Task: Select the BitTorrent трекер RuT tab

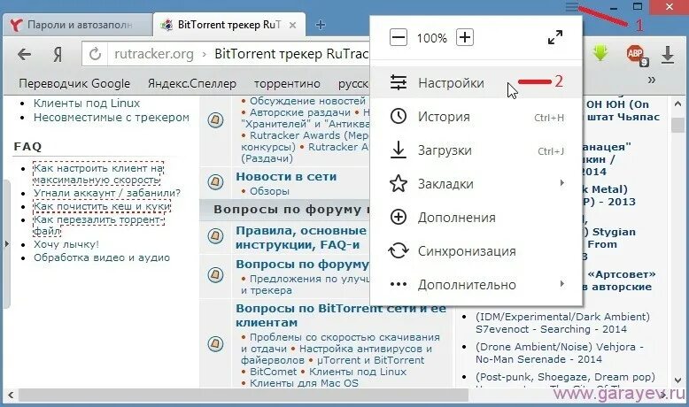Action: tap(228, 25)
